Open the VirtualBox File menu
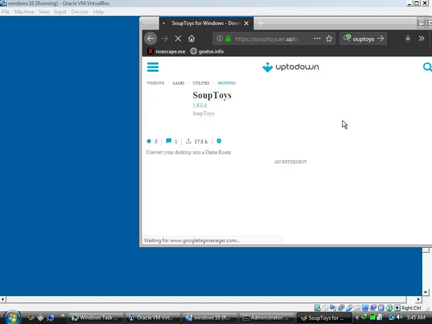 click(5, 11)
